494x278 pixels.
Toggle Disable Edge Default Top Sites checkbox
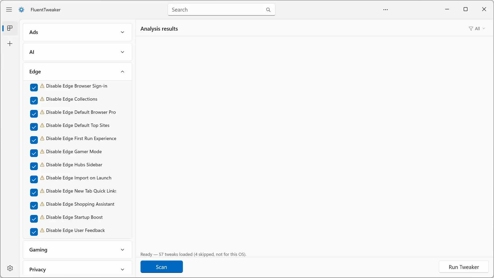34,127
